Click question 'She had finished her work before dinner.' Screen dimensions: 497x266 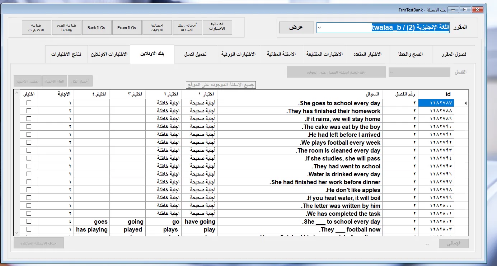tap(325, 182)
